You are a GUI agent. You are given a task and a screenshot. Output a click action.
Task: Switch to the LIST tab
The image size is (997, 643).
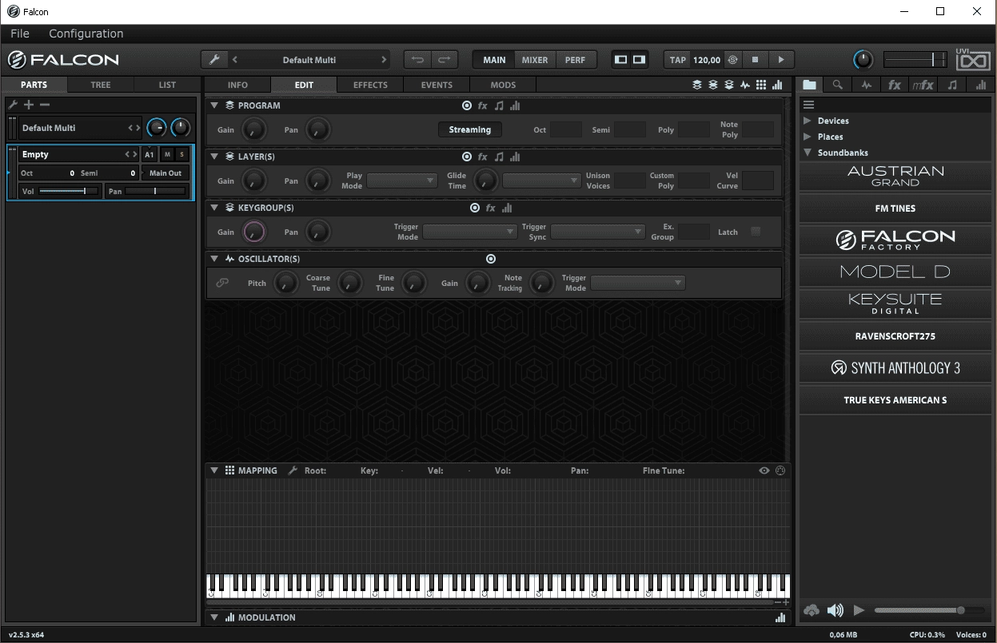pos(167,85)
